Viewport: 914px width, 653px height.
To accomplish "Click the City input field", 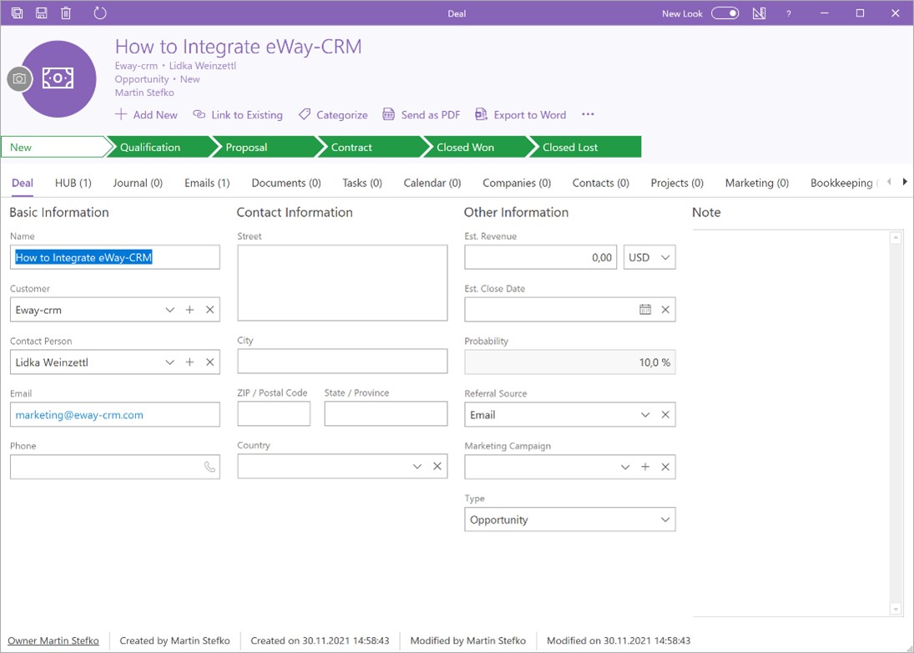I will point(342,362).
